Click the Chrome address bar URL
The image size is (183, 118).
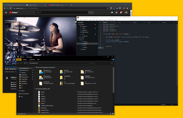coord(27,8)
